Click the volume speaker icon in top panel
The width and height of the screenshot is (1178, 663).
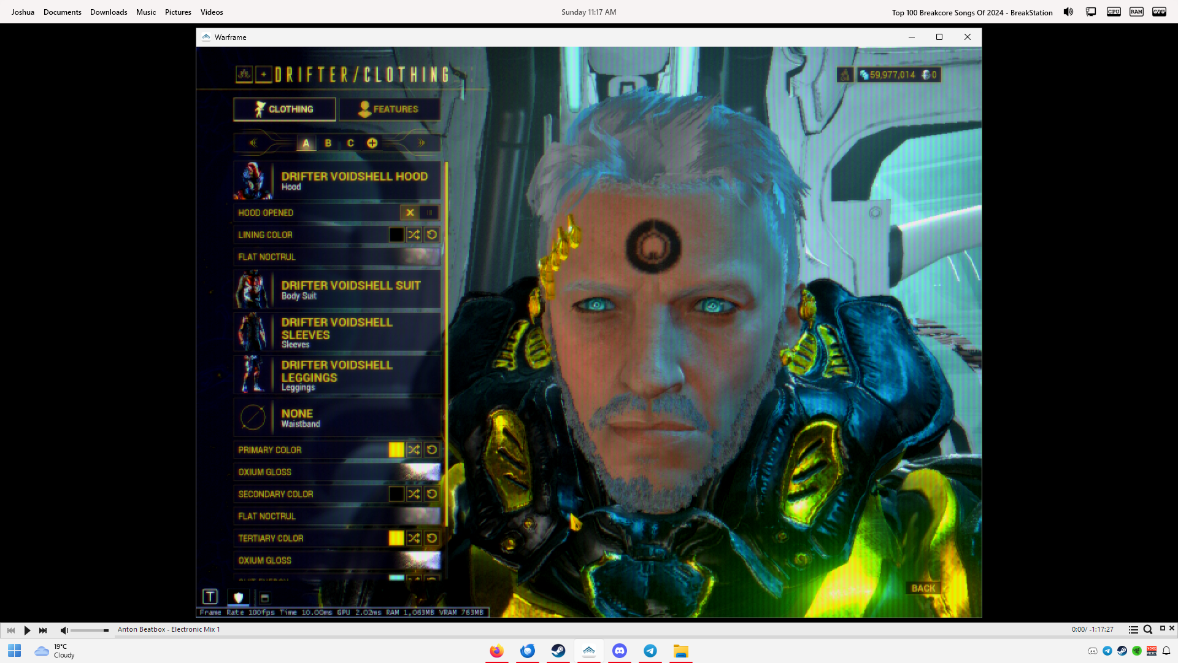[x=1068, y=12]
